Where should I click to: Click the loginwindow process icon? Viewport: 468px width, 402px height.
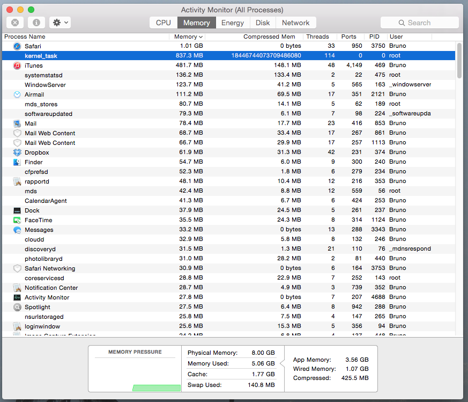[17, 326]
